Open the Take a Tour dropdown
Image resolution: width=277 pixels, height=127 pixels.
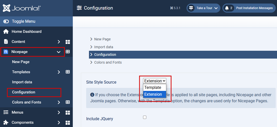203,8
